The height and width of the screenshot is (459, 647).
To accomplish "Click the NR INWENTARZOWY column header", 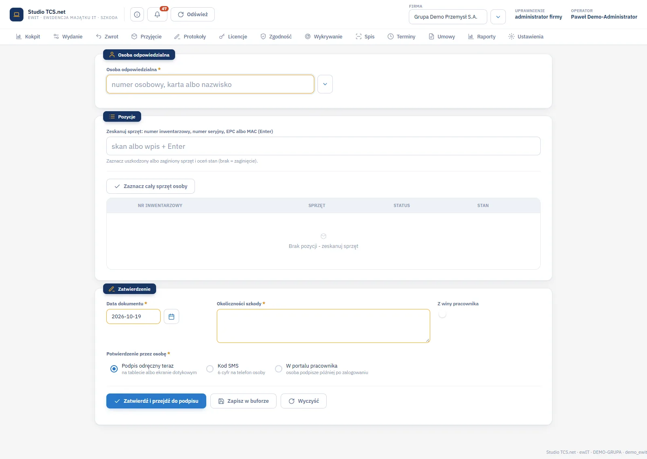I will pyautogui.click(x=160, y=205).
